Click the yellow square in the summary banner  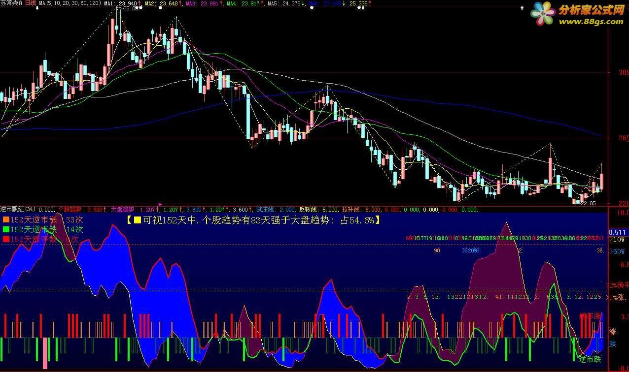[x=138, y=220]
